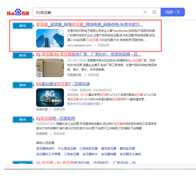
Task: Click the Baidu logo
Action: click(18, 12)
